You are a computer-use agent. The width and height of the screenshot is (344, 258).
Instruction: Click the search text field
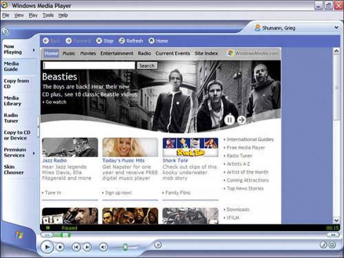[x=89, y=66]
